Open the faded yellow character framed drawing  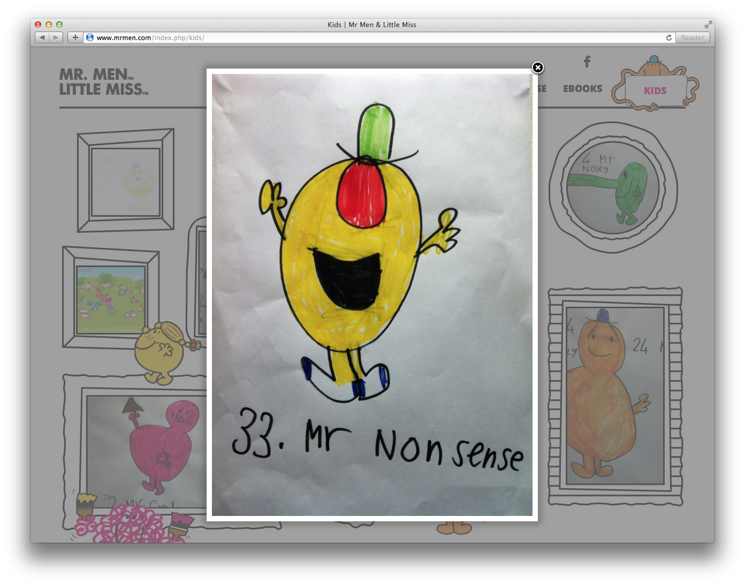point(126,182)
